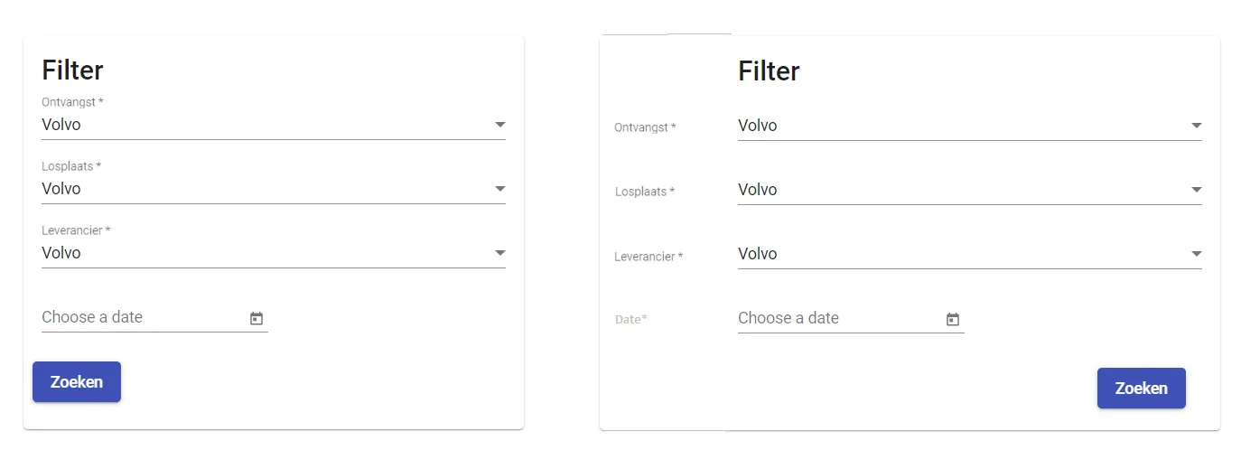Click the Losplaats label beside the right card's dropdown
Screen dimensions: 1241x450
[x=645, y=192]
